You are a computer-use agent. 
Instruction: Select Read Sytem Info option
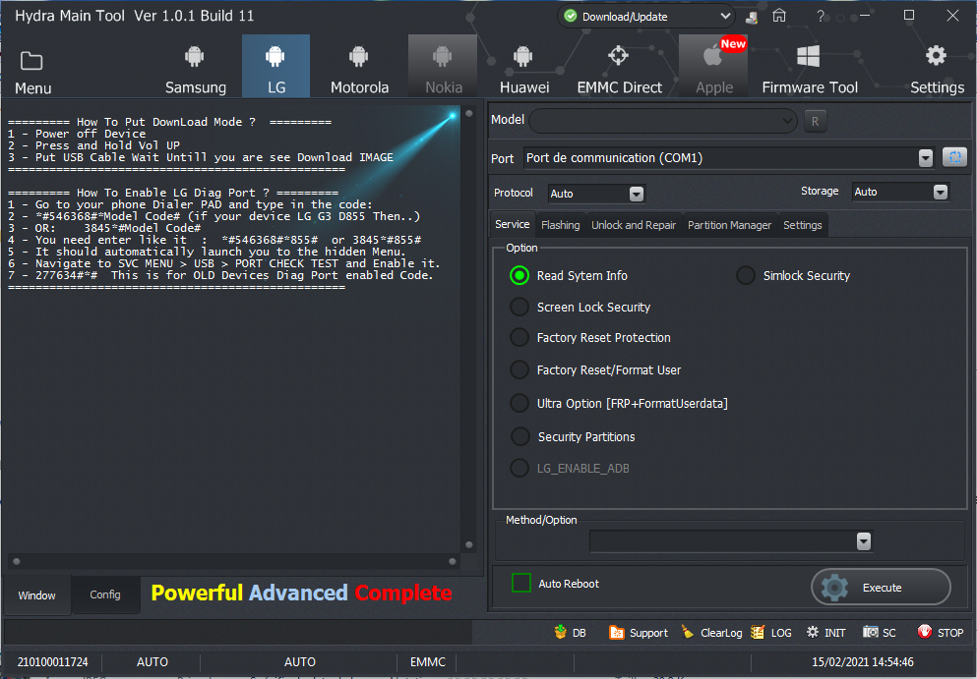pyautogui.click(x=519, y=275)
